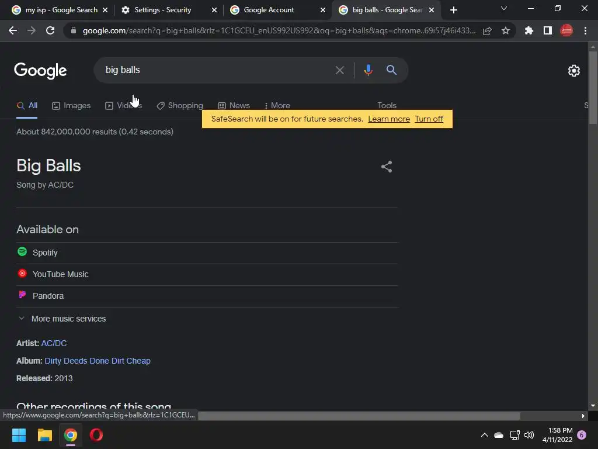The height and width of the screenshot is (449, 598).
Task: Launch File Explorer from taskbar
Action: click(44, 435)
